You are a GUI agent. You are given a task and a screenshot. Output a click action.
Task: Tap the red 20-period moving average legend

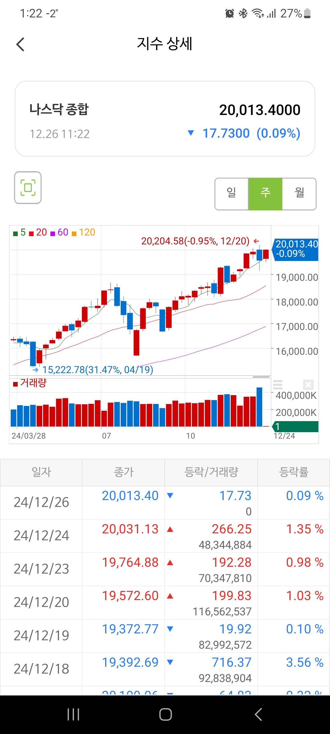click(38, 232)
